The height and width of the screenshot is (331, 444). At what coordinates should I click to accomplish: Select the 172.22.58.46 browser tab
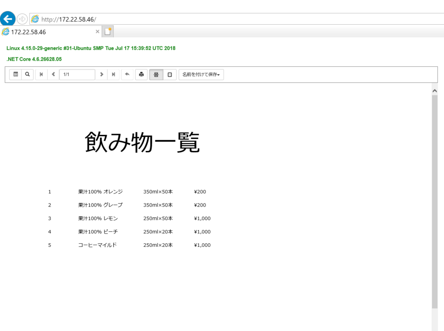(51, 32)
